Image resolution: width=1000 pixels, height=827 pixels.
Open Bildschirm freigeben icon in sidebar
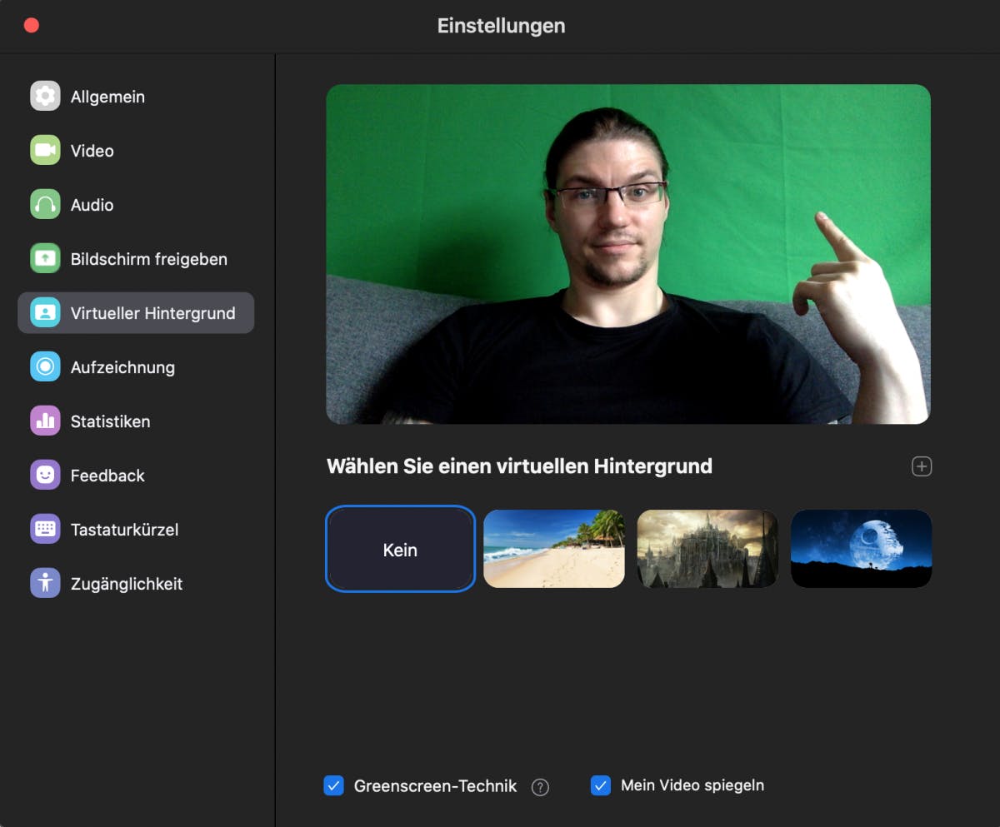click(45, 259)
